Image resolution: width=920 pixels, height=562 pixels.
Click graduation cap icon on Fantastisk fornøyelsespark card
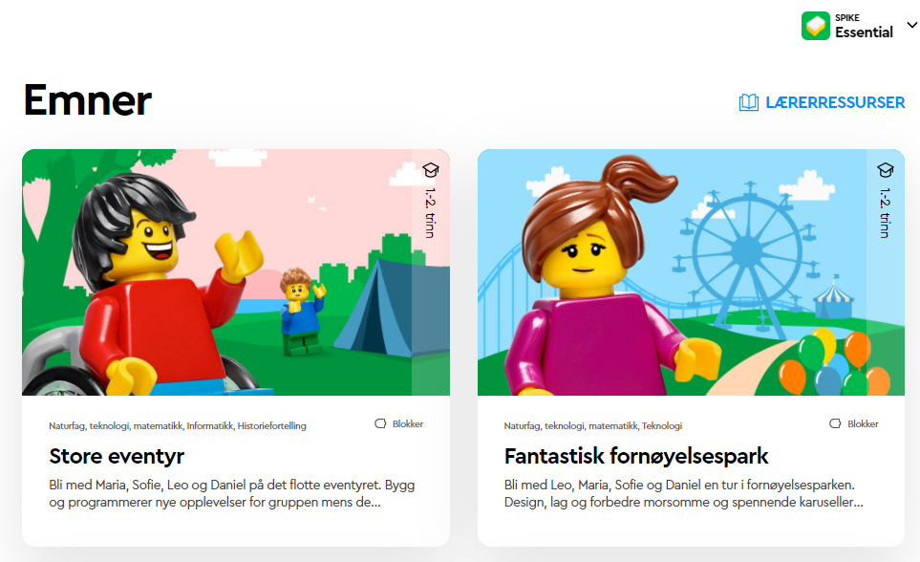pos(886,170)
